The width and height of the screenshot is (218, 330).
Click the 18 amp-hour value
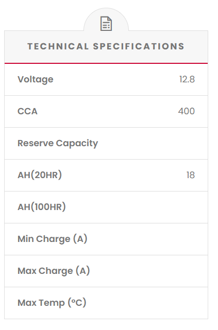click(190, 175)
